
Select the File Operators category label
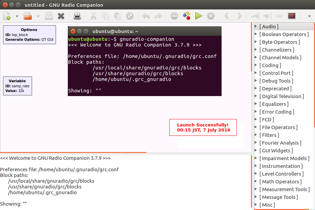click(279, 127)
